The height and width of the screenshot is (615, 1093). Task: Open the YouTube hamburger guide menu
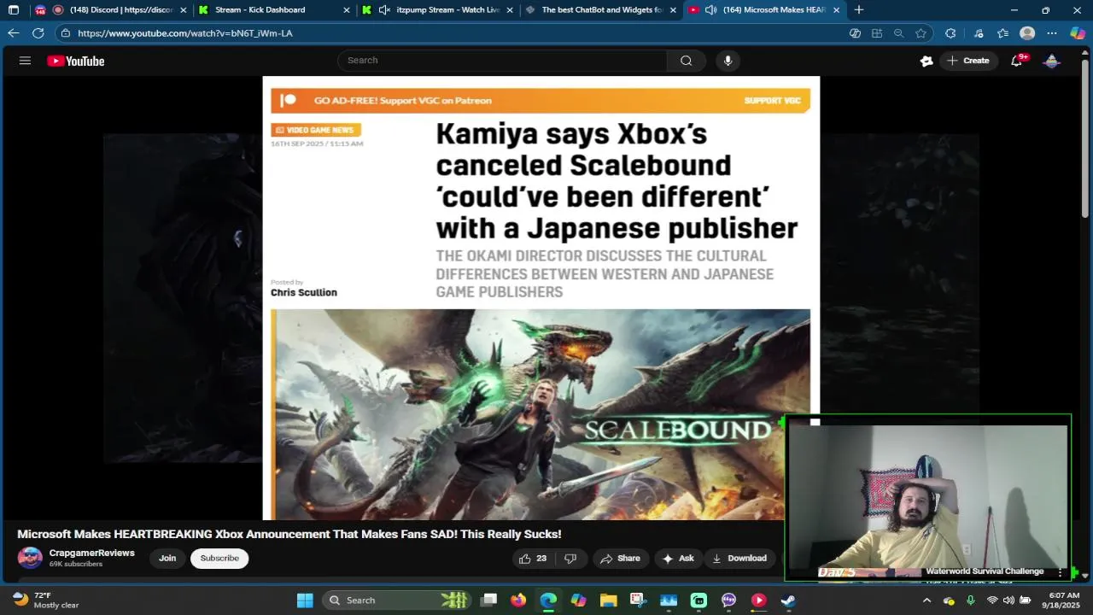[25, 61]
